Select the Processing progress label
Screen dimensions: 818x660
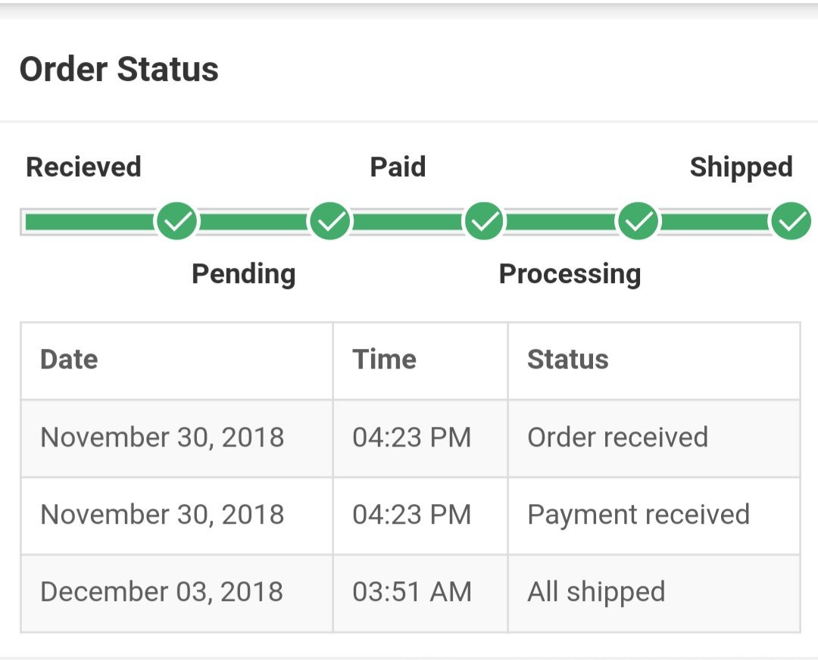570,273
